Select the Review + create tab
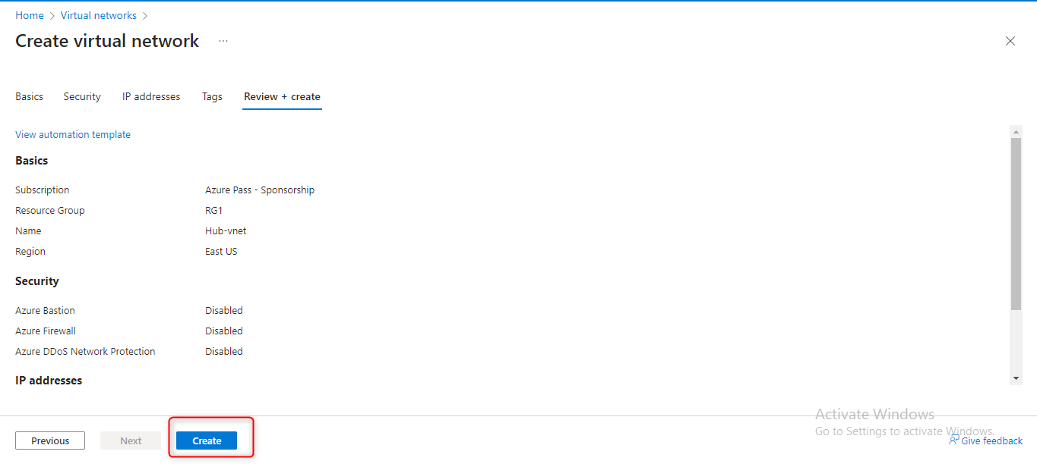The height and width of the screenshot is (464, 1037). point(282,96)
